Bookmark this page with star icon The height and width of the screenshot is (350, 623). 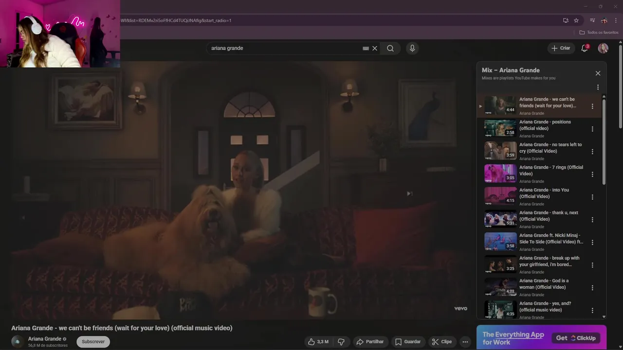tap(576, 20)
